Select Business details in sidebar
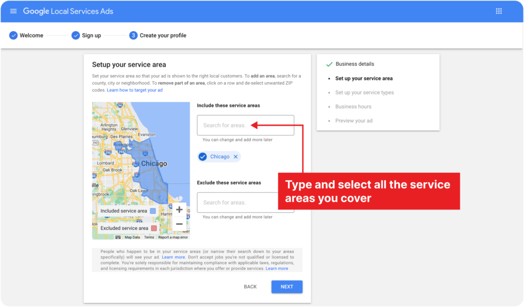This screenshot has width=524, height=307. (x=355, y=64)
